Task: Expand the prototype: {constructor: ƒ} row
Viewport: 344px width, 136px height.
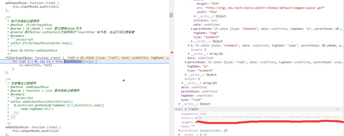Action: coord(179,131)
